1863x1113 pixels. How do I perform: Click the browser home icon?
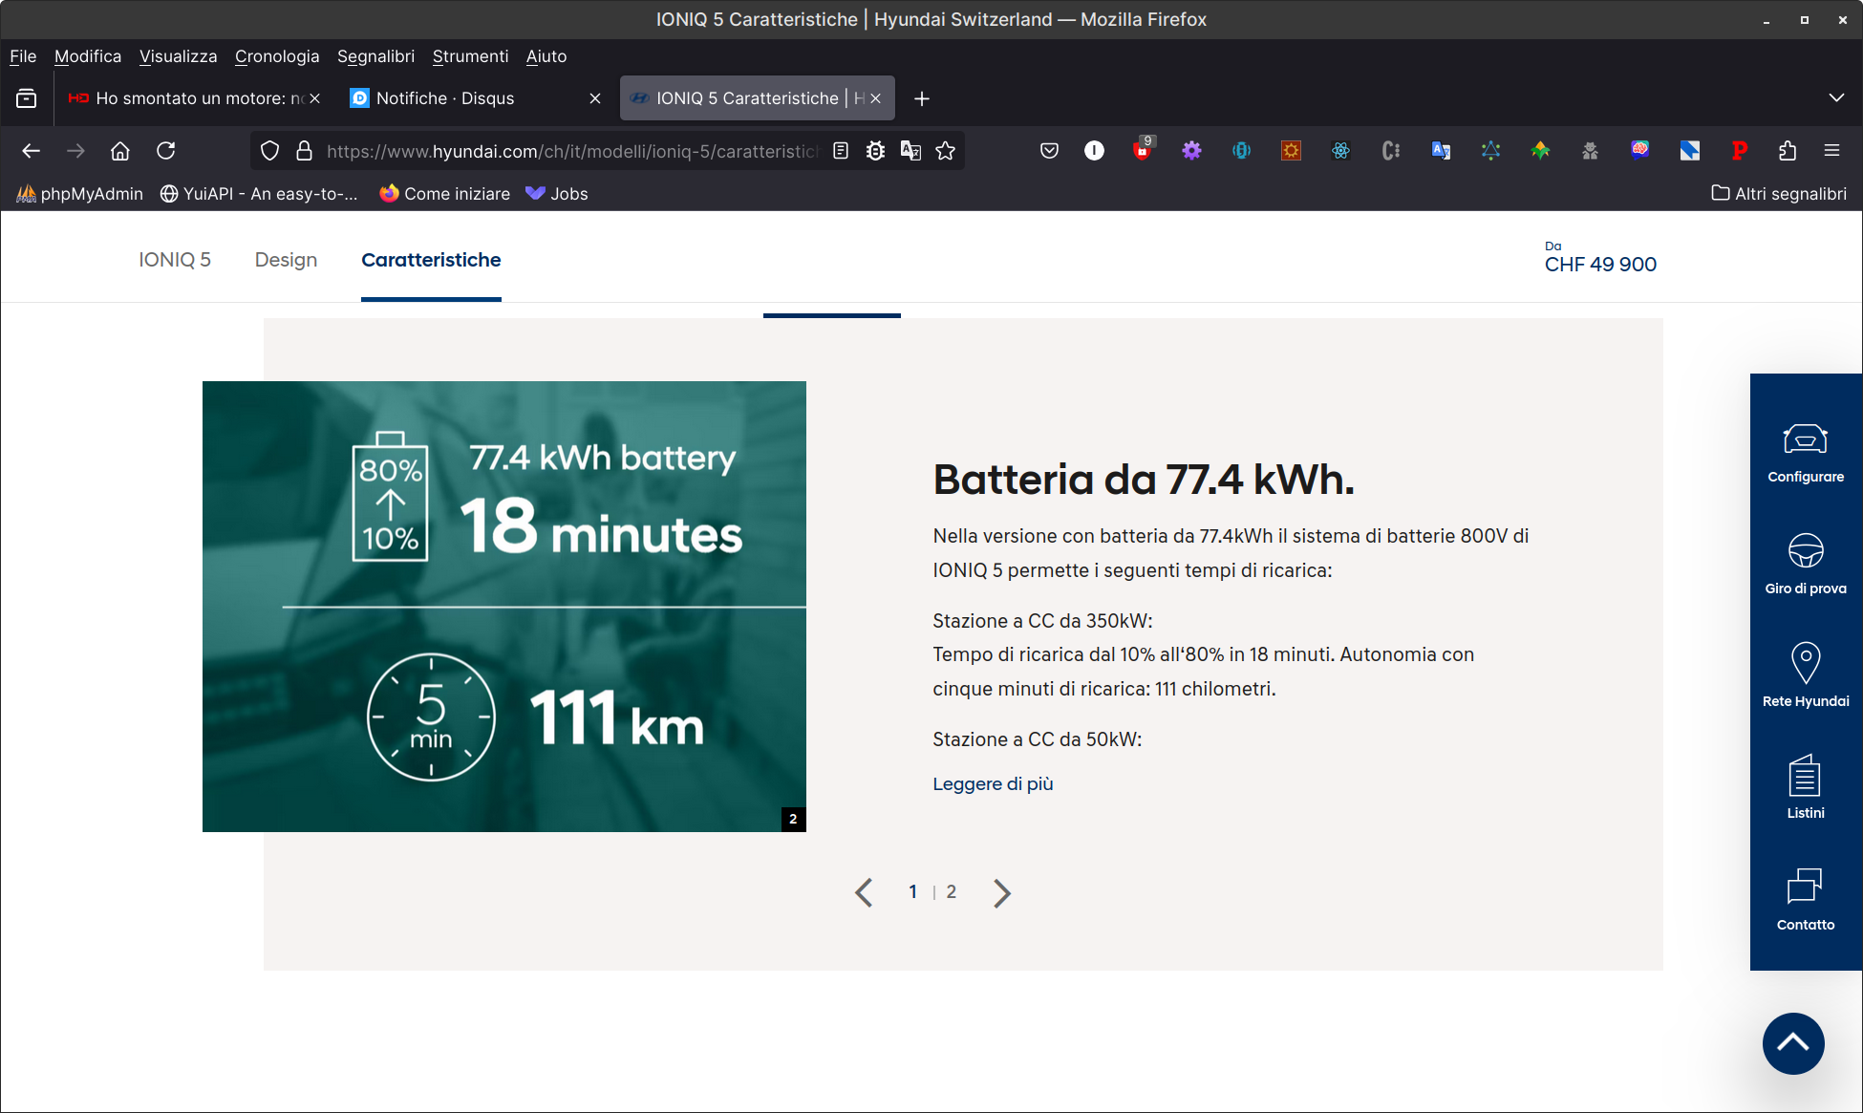pos(120,151)
